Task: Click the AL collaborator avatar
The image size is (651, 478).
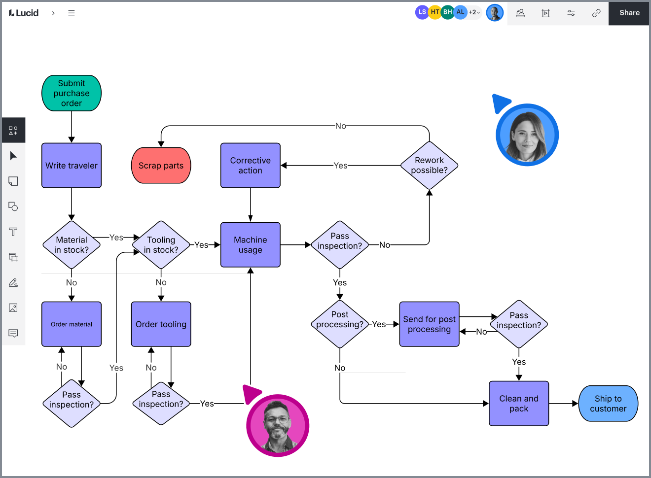Action: point(460,12)
